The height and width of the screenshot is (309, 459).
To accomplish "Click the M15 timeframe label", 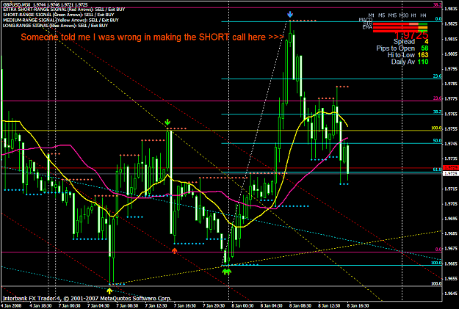I will pos(392,15).
